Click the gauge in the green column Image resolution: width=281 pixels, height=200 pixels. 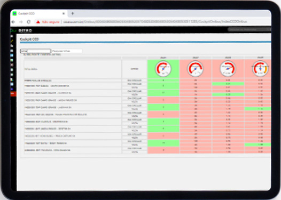point(163,69)
